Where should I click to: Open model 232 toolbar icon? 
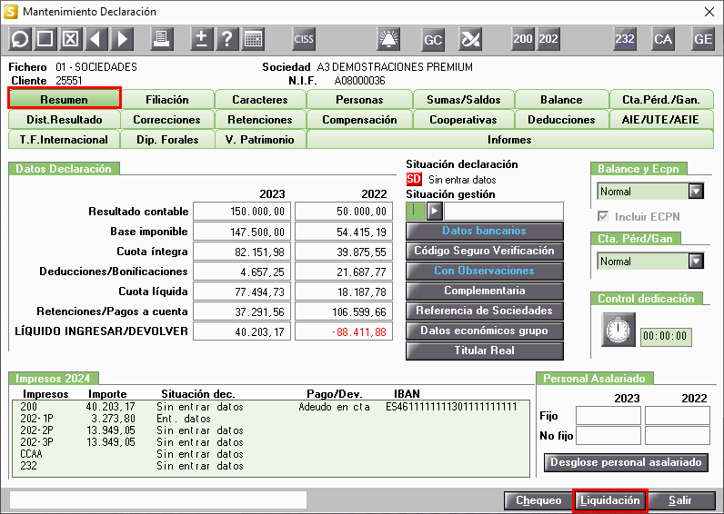[624, 39]
